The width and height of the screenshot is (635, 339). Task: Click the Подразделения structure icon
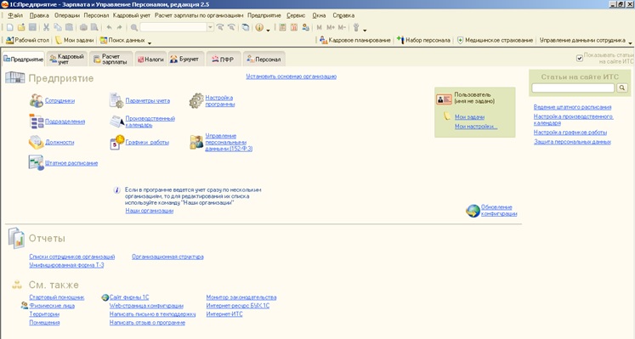[36, 121]
